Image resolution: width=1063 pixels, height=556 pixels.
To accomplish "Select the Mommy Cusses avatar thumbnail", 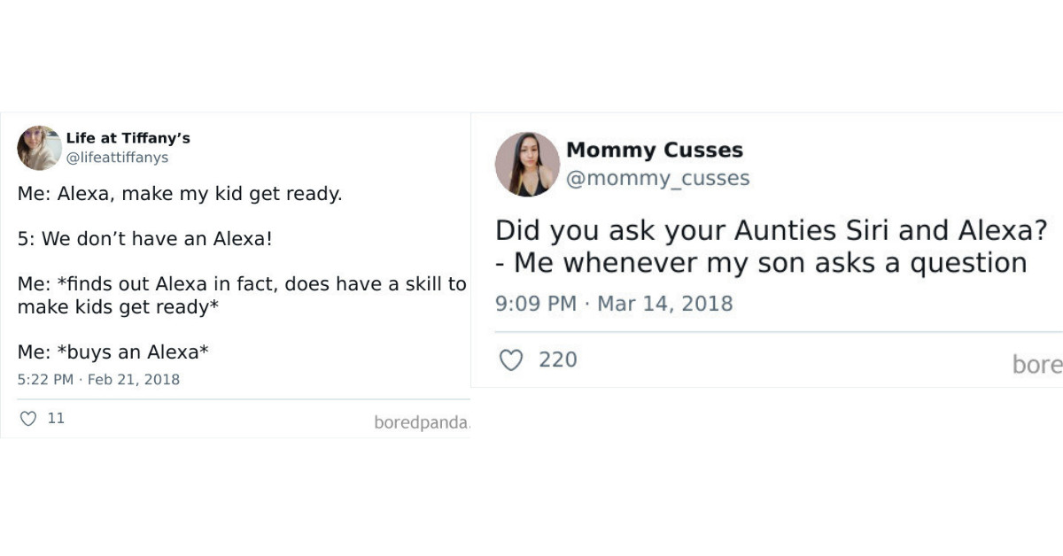I will coord(527,163).
